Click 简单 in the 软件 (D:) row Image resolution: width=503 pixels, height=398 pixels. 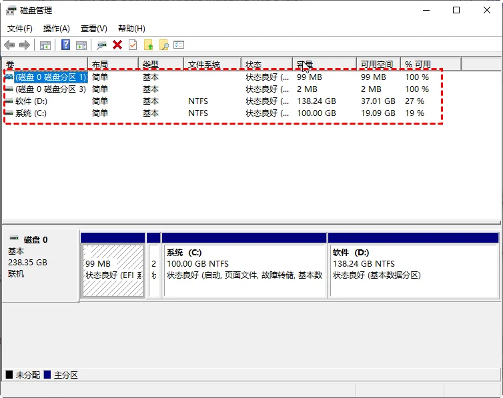pyautogui.click(x=100, y=101)
